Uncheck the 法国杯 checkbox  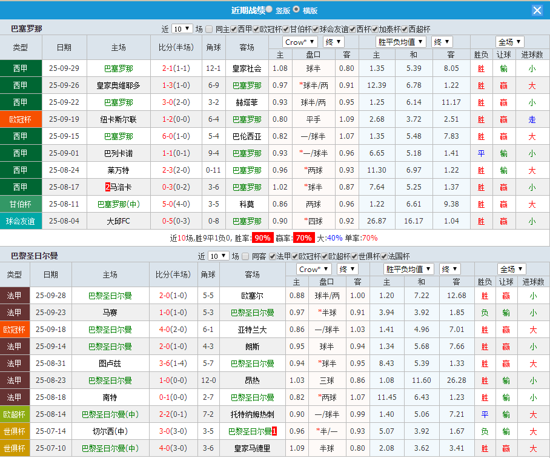pyautogui.click(x=382, y=257)
